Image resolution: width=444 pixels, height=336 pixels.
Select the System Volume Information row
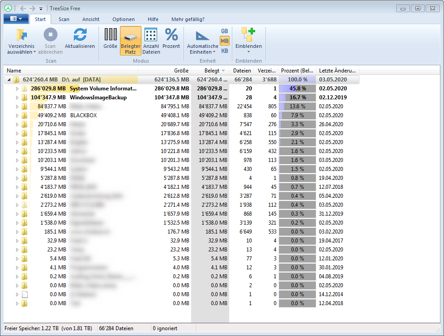182,89
